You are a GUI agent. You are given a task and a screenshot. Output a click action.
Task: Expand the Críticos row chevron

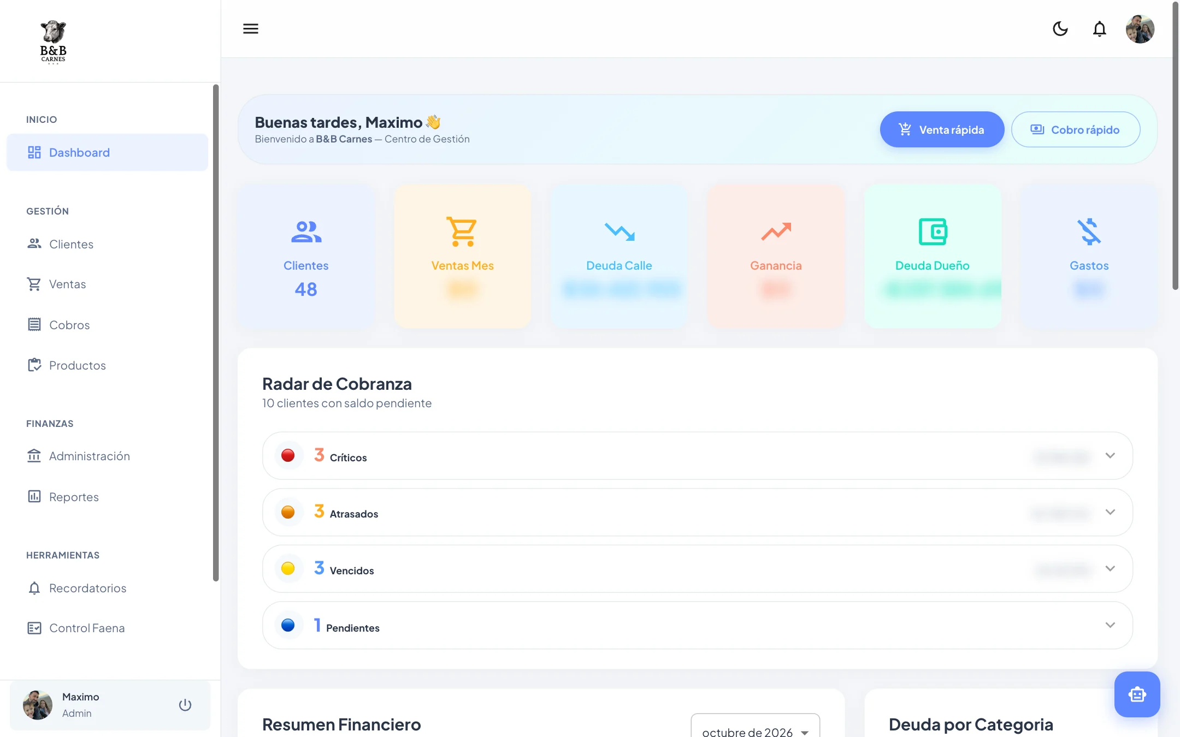tap(1110, 455)
